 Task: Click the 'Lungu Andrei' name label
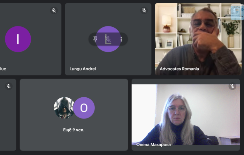(x=83, y=69)
